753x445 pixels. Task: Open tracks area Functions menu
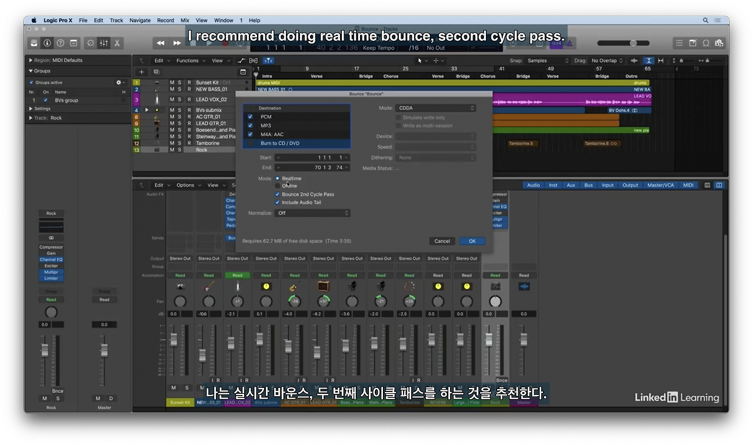(190, 61)
